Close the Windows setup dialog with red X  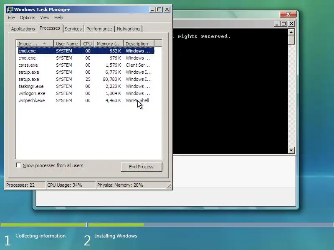(288, 14)
